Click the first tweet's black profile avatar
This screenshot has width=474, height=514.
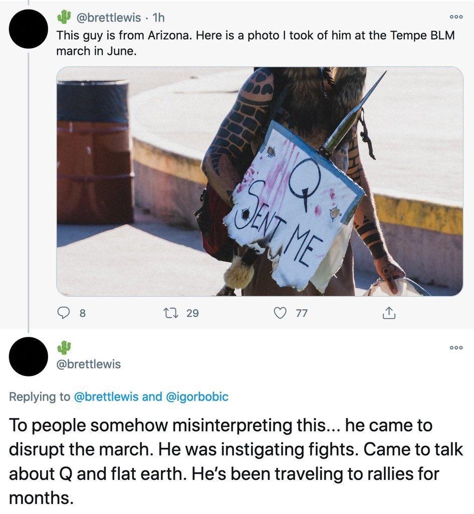click(x=29, y=29)
